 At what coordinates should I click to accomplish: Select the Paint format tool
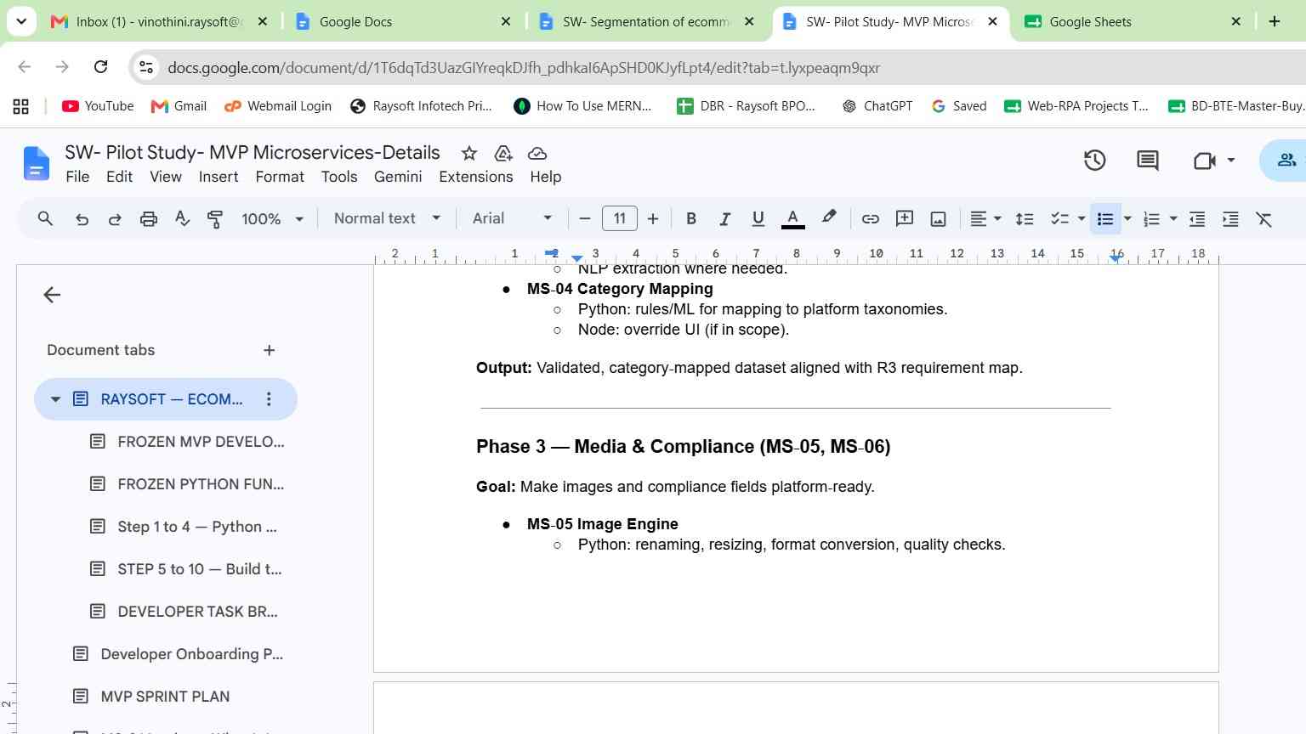(x=215, y=219)
